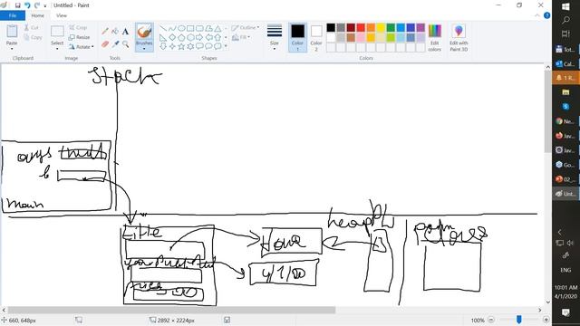This screenshot has width=580, height=326.
Task: Click the horizontal canvas scrollbar
Action: [171, 310]
